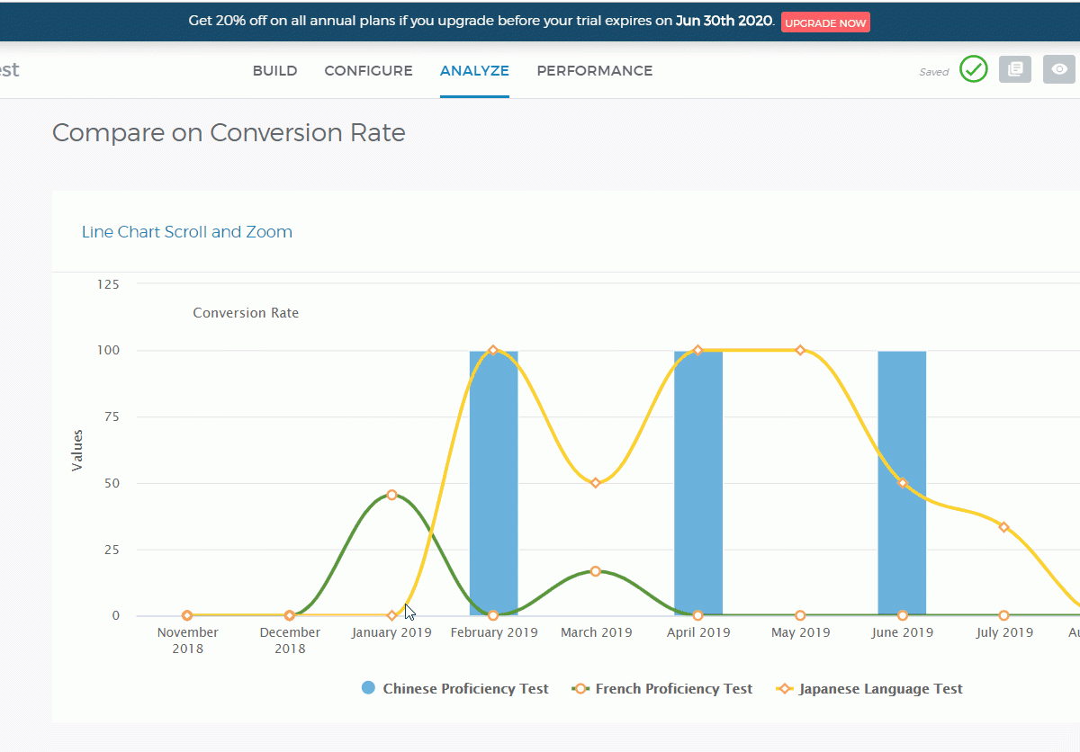This screenshot has width=1080, height=752.
Task: Select yellow diamond marker at May 2019
Action: 800,350
